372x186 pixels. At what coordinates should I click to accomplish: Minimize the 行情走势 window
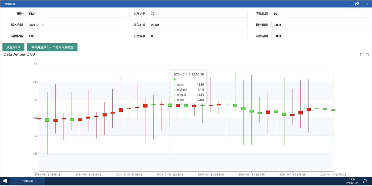346,4
